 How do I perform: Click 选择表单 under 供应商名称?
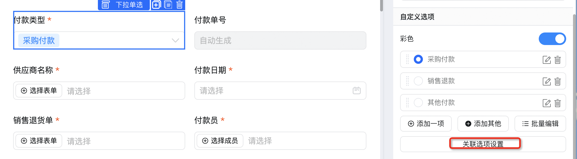(x=39, y=91)
